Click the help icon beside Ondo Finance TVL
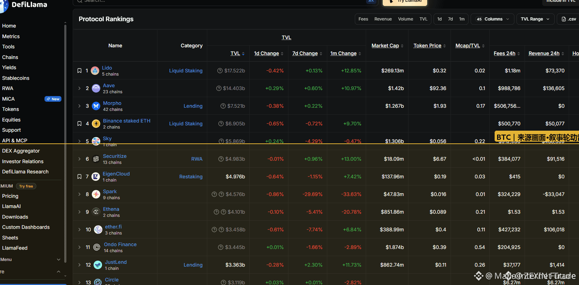579x285 pixels. tap(221, 247)
